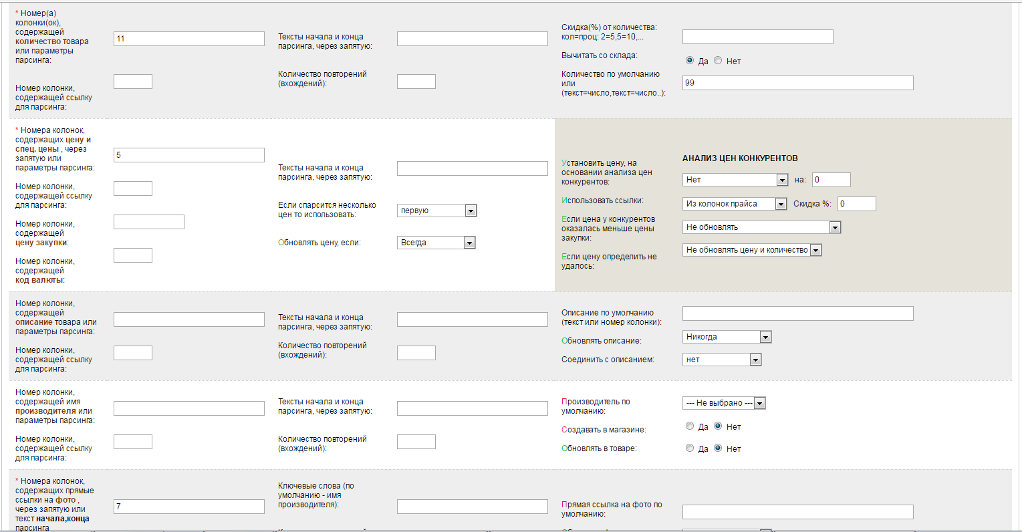1022x532 pixels.
Task: Open the Производитель по умолчанию dropdown
Action: 723,403
